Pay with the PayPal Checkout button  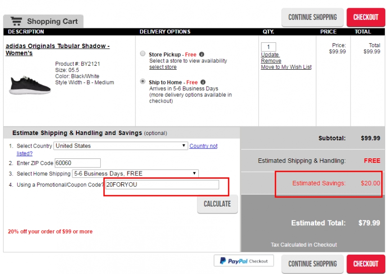pyautogui.click(x=244, y=261)
